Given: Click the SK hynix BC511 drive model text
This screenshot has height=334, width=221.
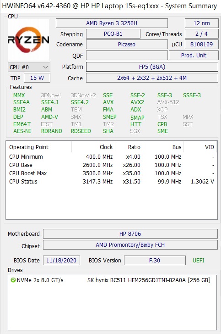Looking at the screenshot, I should click(149, 280).
